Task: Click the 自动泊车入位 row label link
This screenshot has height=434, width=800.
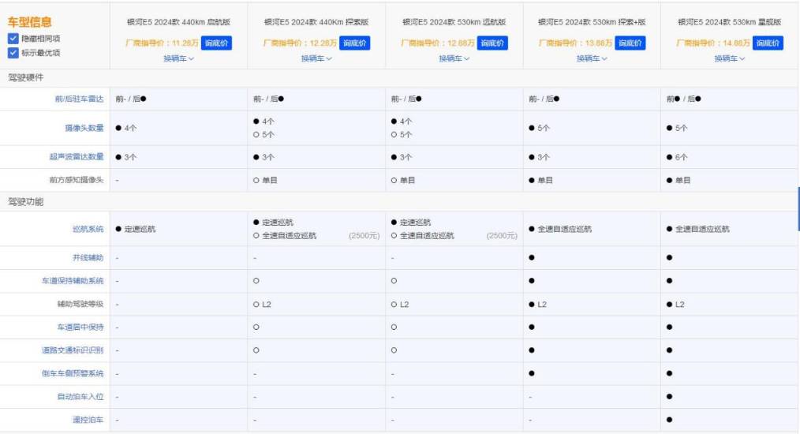Action: [x=79, y=396]
